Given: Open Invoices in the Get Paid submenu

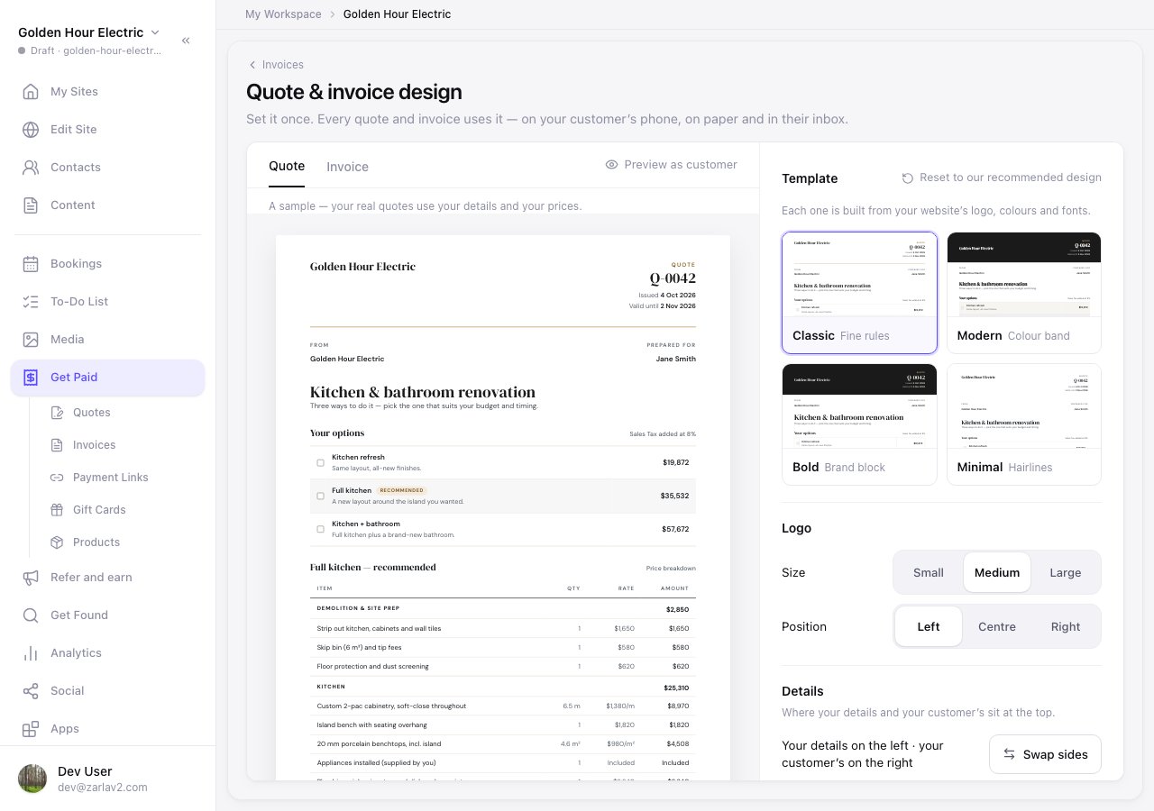Looking at the screenshot, I should point(95,445).
